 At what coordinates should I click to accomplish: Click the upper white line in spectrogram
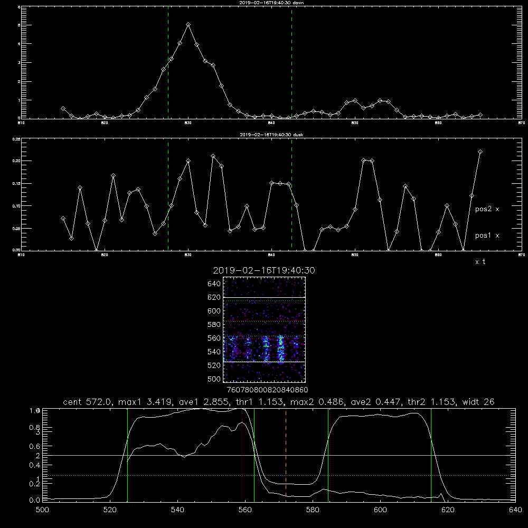[x=264, y=298]
